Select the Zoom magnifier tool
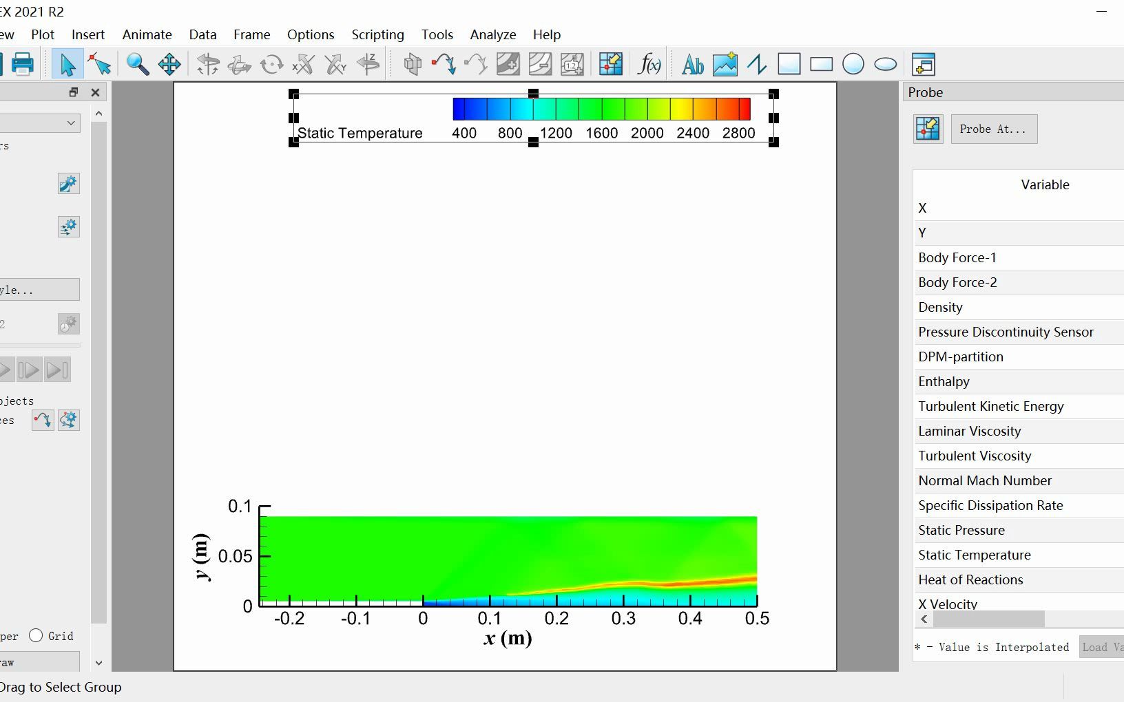Screen dimensions: 1124x702 (x=137, y=64)
